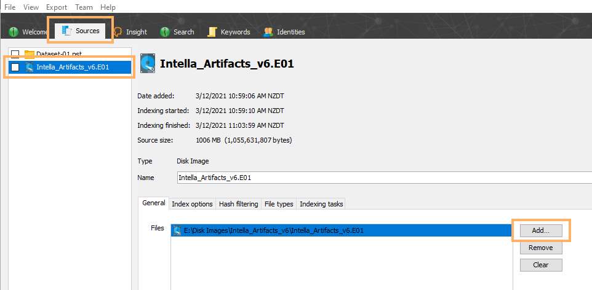Image resolution: width=592 pixels, height=290 pixels.
Task: Click the large disk icon beside the title
Action: point(147,63)
